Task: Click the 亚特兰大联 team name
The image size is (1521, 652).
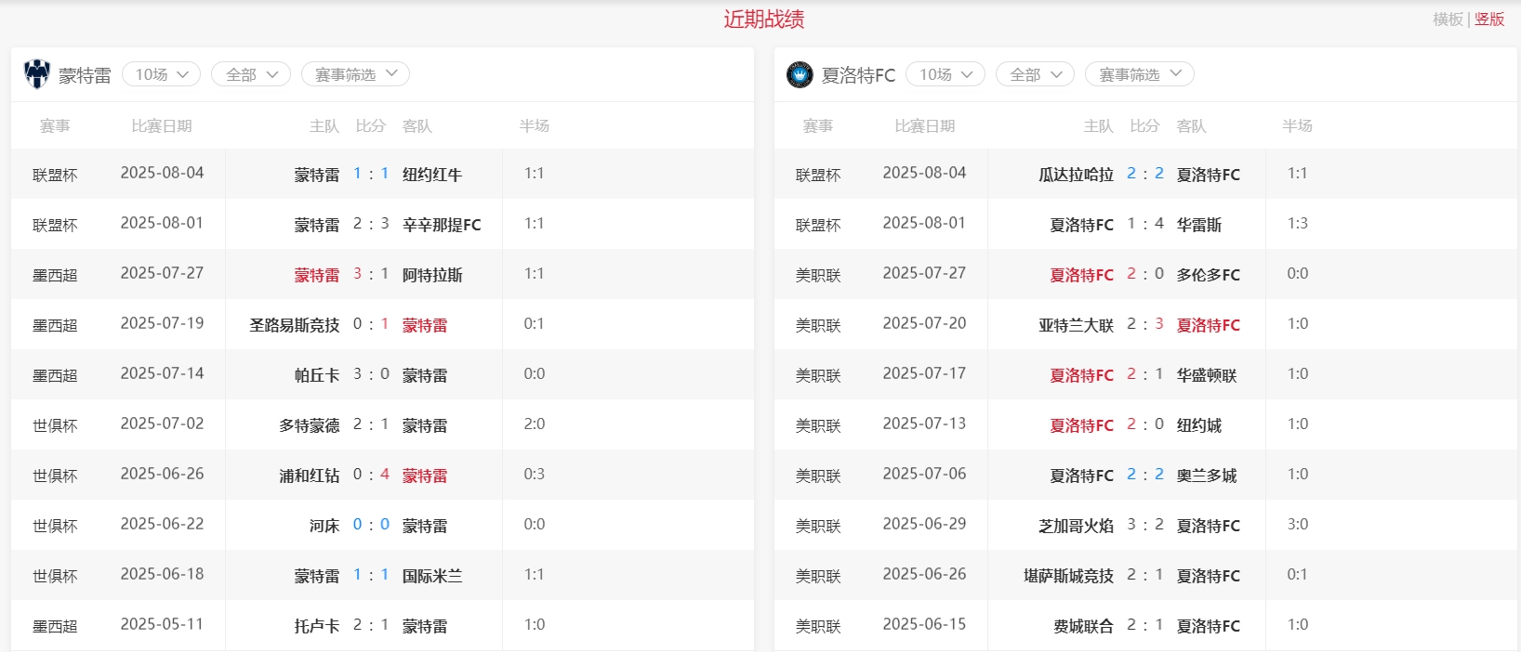Action: [x=1076, y=325]
